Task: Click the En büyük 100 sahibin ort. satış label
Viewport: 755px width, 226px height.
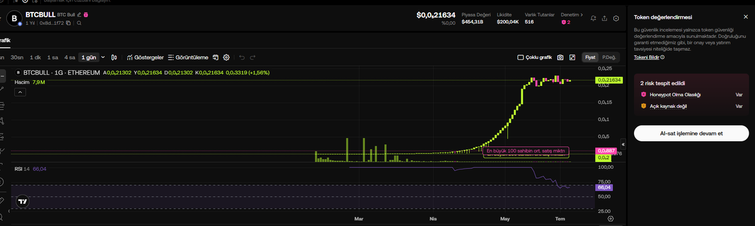Action: pos(526,151)
